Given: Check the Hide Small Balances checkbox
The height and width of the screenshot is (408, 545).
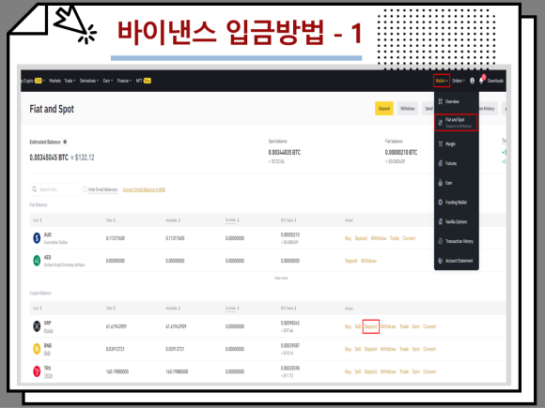Looking at the screenshot, I should [x=85, y=189].
